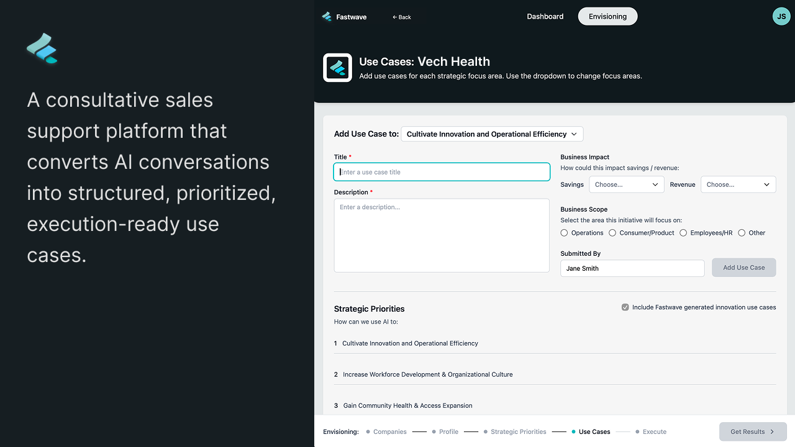
Task: Switch to the Dashboard tab
Action: 545,17
